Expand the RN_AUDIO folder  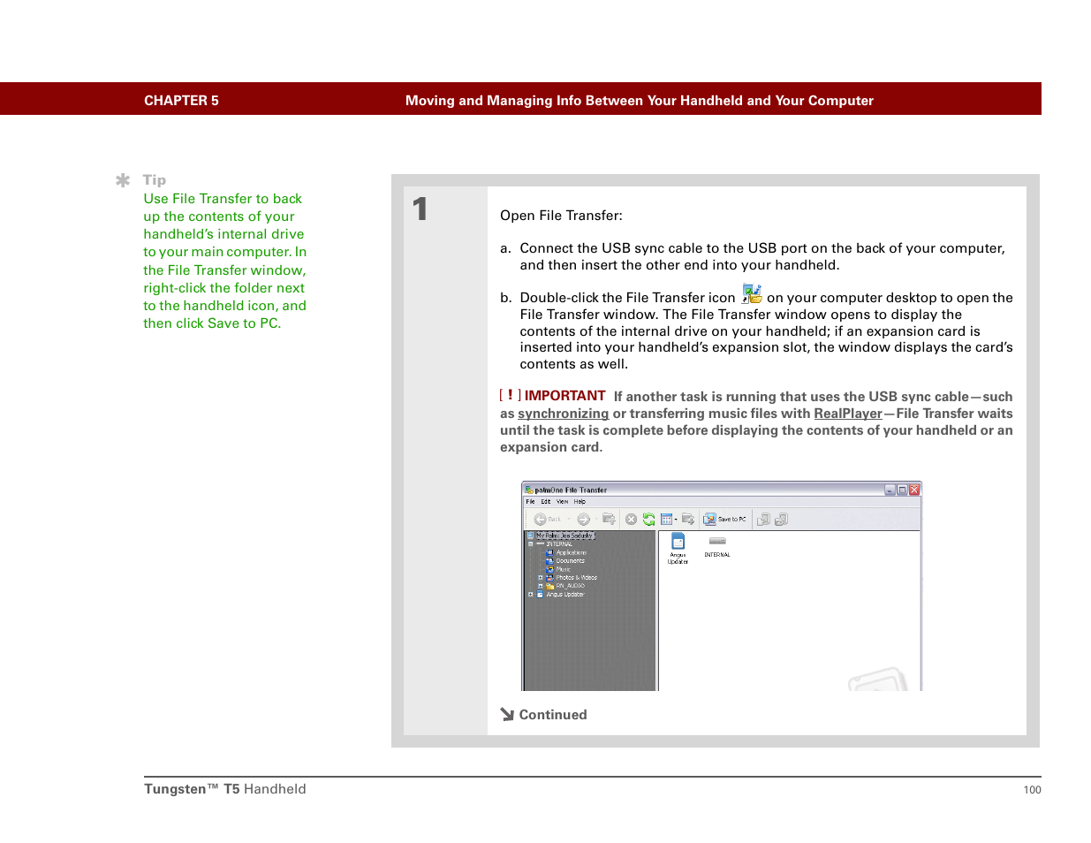541,586
